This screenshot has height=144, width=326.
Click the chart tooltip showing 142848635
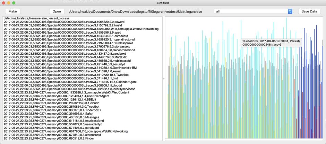click(272, 43)
